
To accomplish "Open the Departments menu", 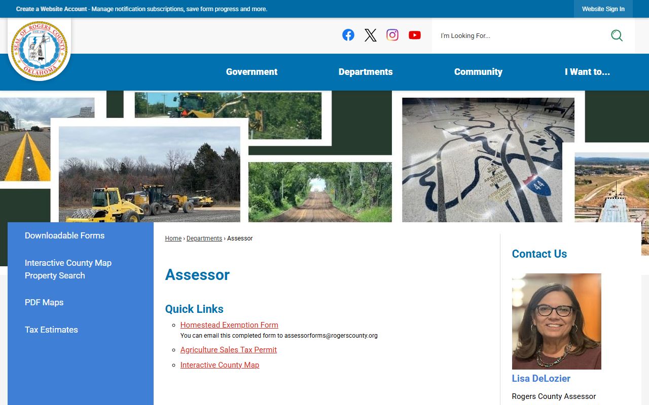I will click(x=366, y=72).
